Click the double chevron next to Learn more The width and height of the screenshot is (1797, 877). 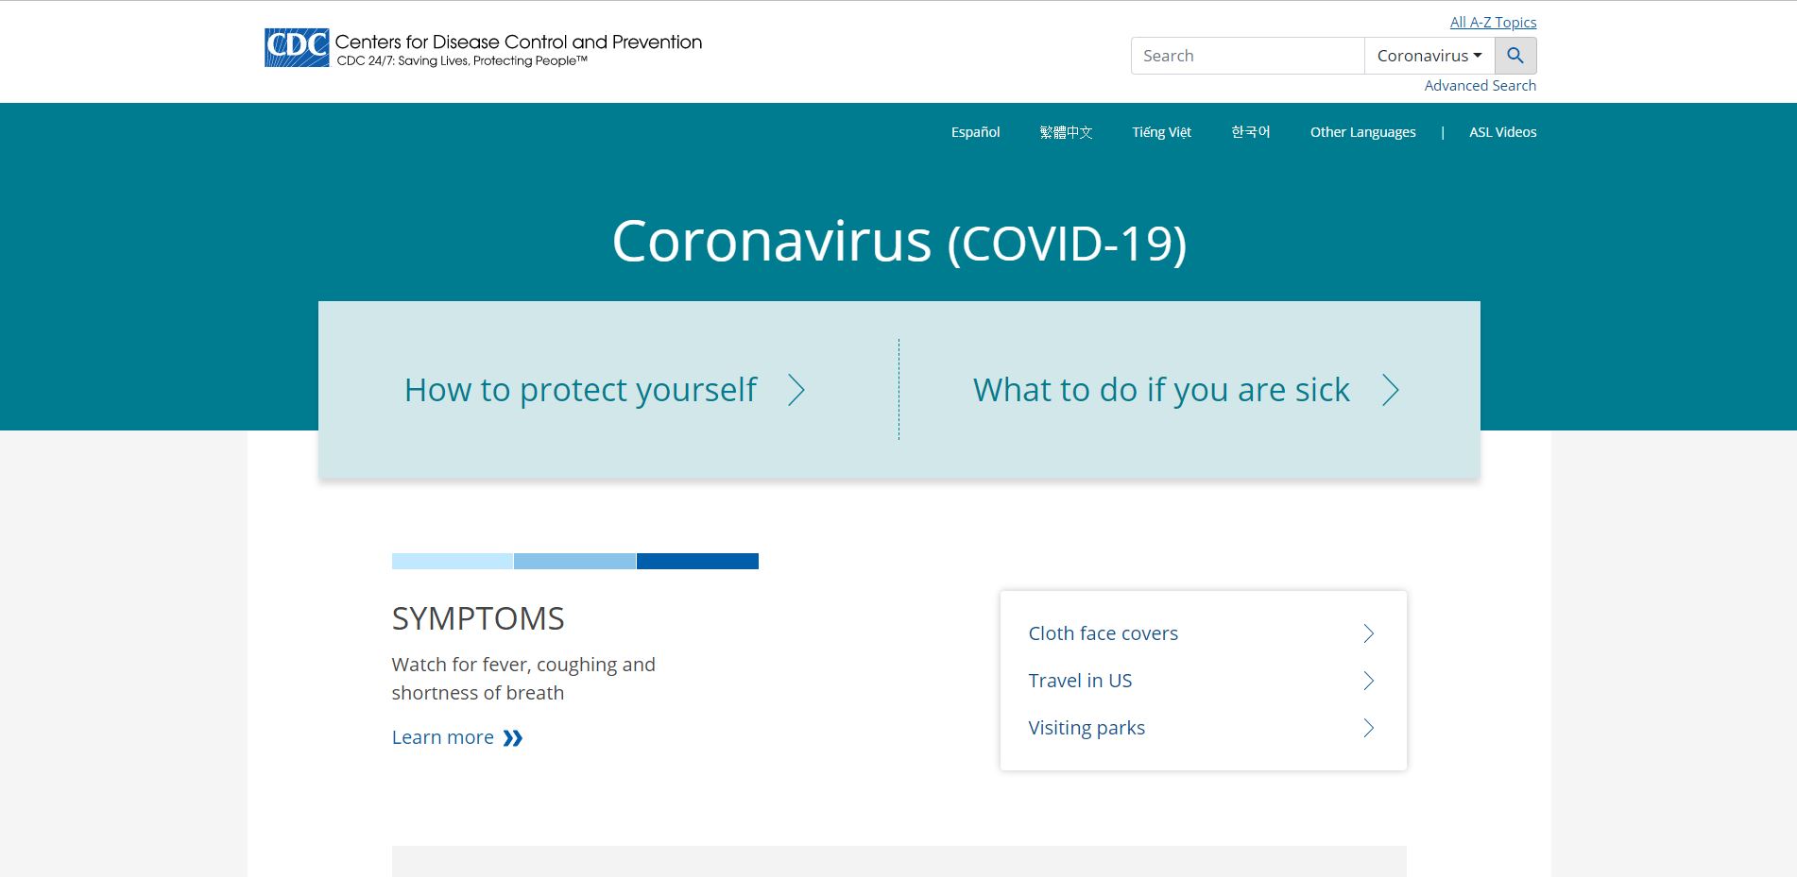513,738
